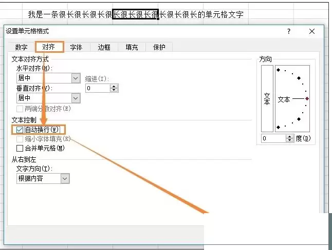Image resolution: width=332 pixels, height=250 pixels.
Task: Click the orientation dial red marker
Action: [x=307, y=98]
